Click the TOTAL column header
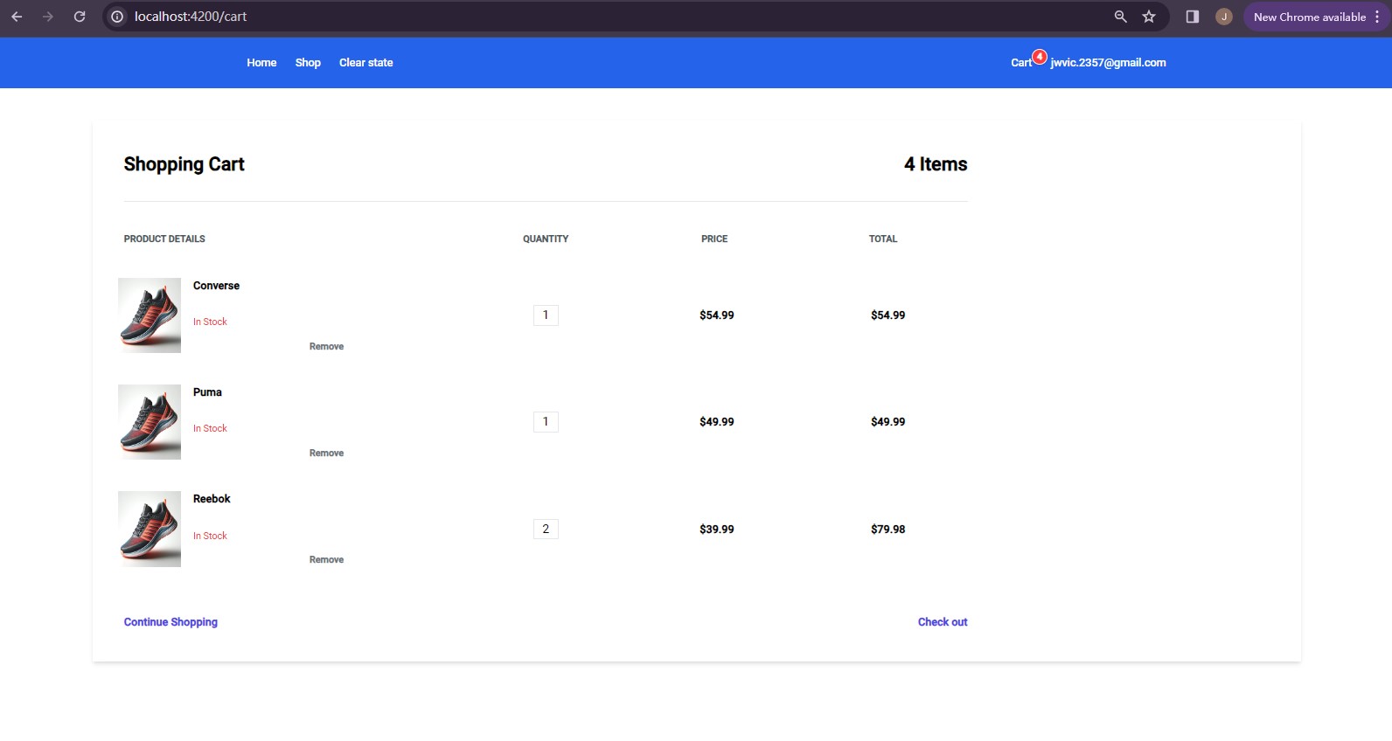 click(x=883, y=239)
